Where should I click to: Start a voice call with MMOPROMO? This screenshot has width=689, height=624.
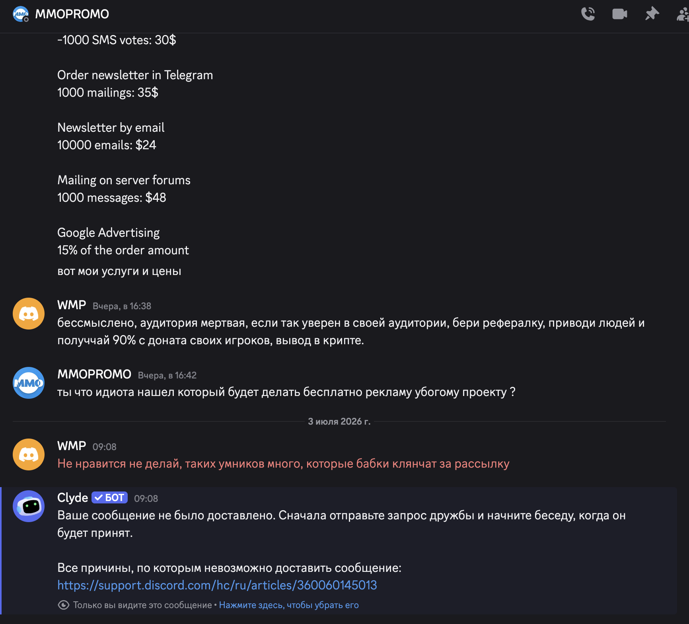point(588,14)
